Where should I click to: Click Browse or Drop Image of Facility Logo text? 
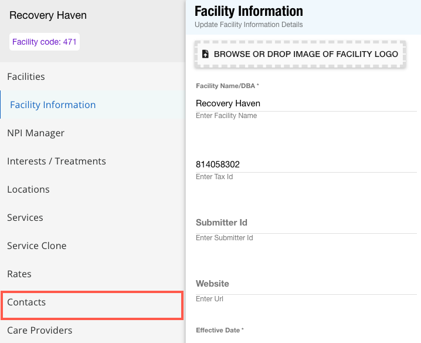(305, 54)
